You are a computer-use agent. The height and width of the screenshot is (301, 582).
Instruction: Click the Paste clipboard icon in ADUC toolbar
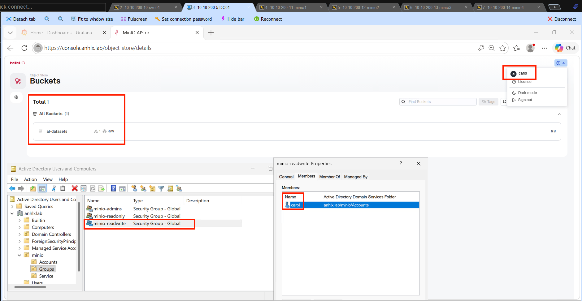63,188
